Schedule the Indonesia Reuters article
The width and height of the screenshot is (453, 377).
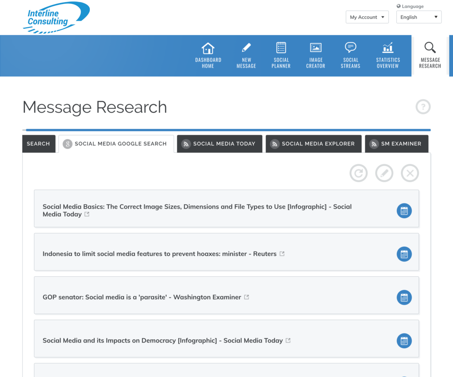click(x=404, y=254)
